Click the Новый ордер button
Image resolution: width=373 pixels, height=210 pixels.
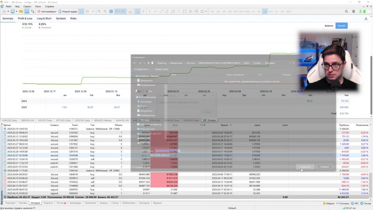(68, 11)
